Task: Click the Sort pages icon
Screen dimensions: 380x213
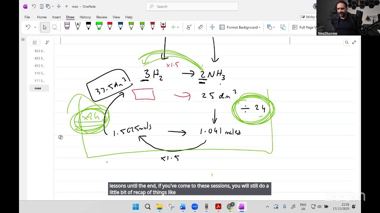Action: coord(47,42)
